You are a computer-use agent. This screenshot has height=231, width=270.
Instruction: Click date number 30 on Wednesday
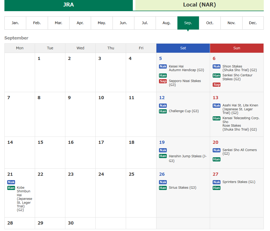coord(71,223)
